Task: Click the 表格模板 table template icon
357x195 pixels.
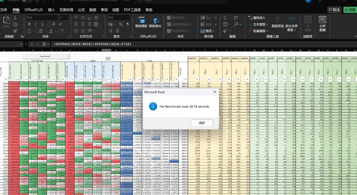Action: 141,22
